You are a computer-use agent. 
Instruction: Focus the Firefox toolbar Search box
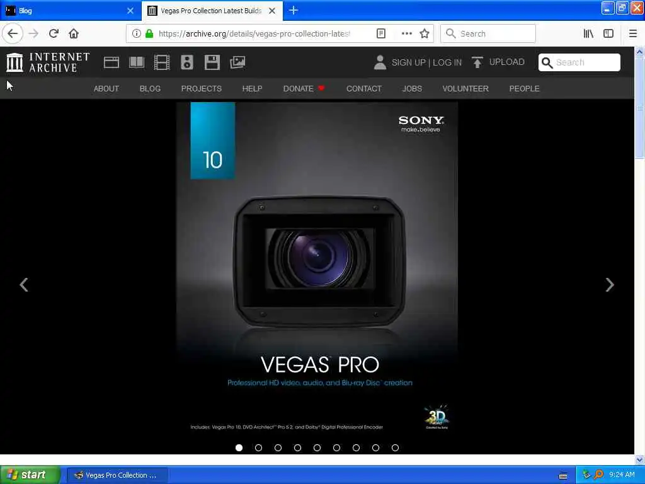[488, 33]
